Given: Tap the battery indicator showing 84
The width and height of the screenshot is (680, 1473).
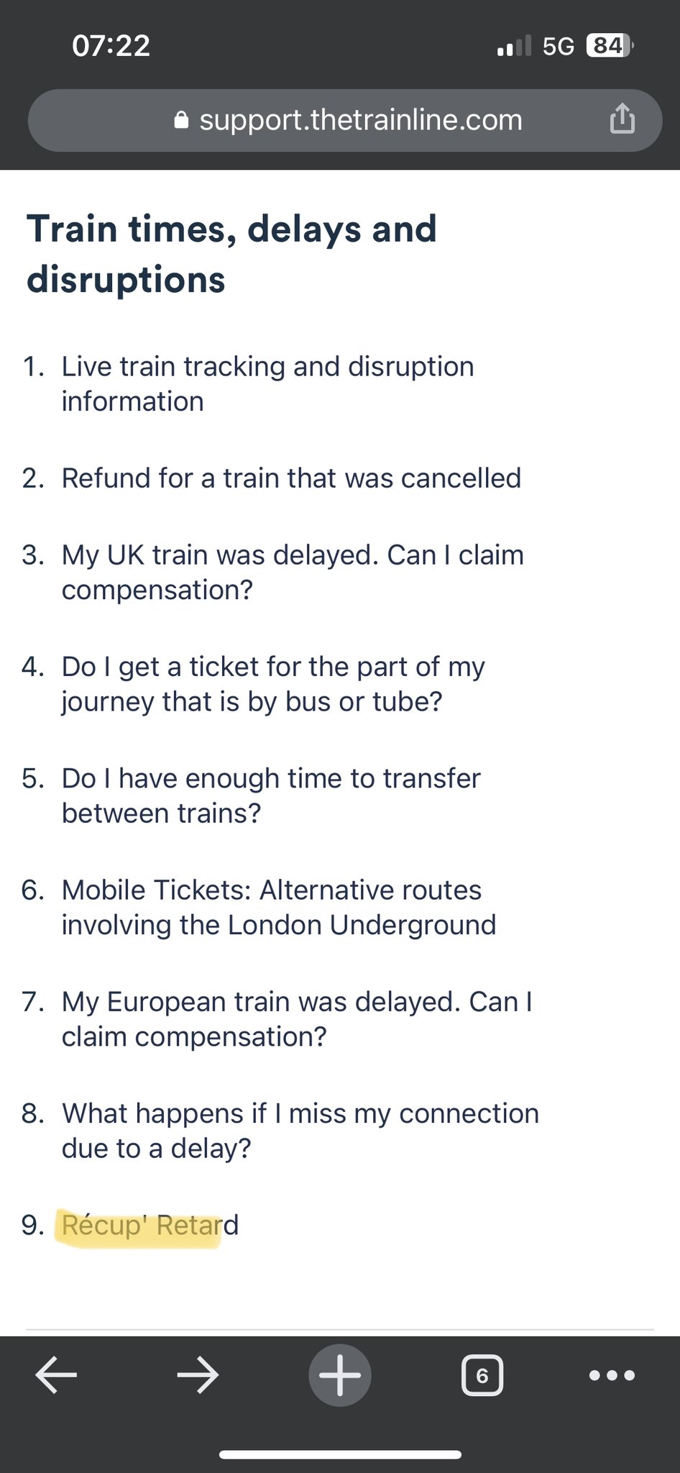Looking at the screenshot, I should [609, 46].
